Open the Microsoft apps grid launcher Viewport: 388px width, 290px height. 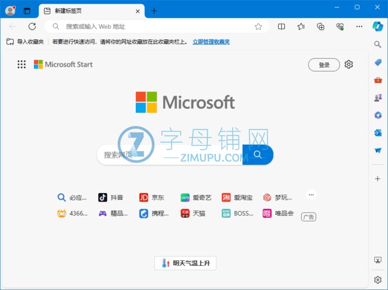[x=22, y=65]
